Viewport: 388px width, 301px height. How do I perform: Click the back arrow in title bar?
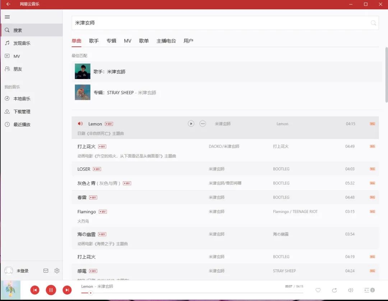(x=8, y=4)
